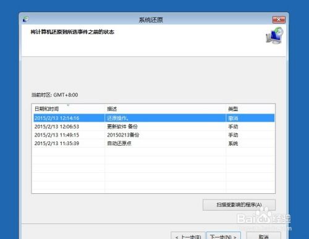Select restore point 2015/2/13 12:14:16
This screenshot has width=309, height=239.
point(154,118)
